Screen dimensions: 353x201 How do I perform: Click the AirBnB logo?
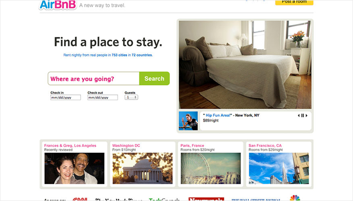(57, 5)
